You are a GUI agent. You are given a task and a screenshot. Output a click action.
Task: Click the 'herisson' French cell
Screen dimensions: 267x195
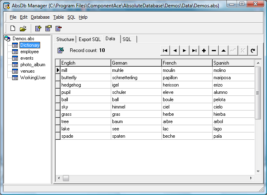pyautogui.click(x=187, y=85)
